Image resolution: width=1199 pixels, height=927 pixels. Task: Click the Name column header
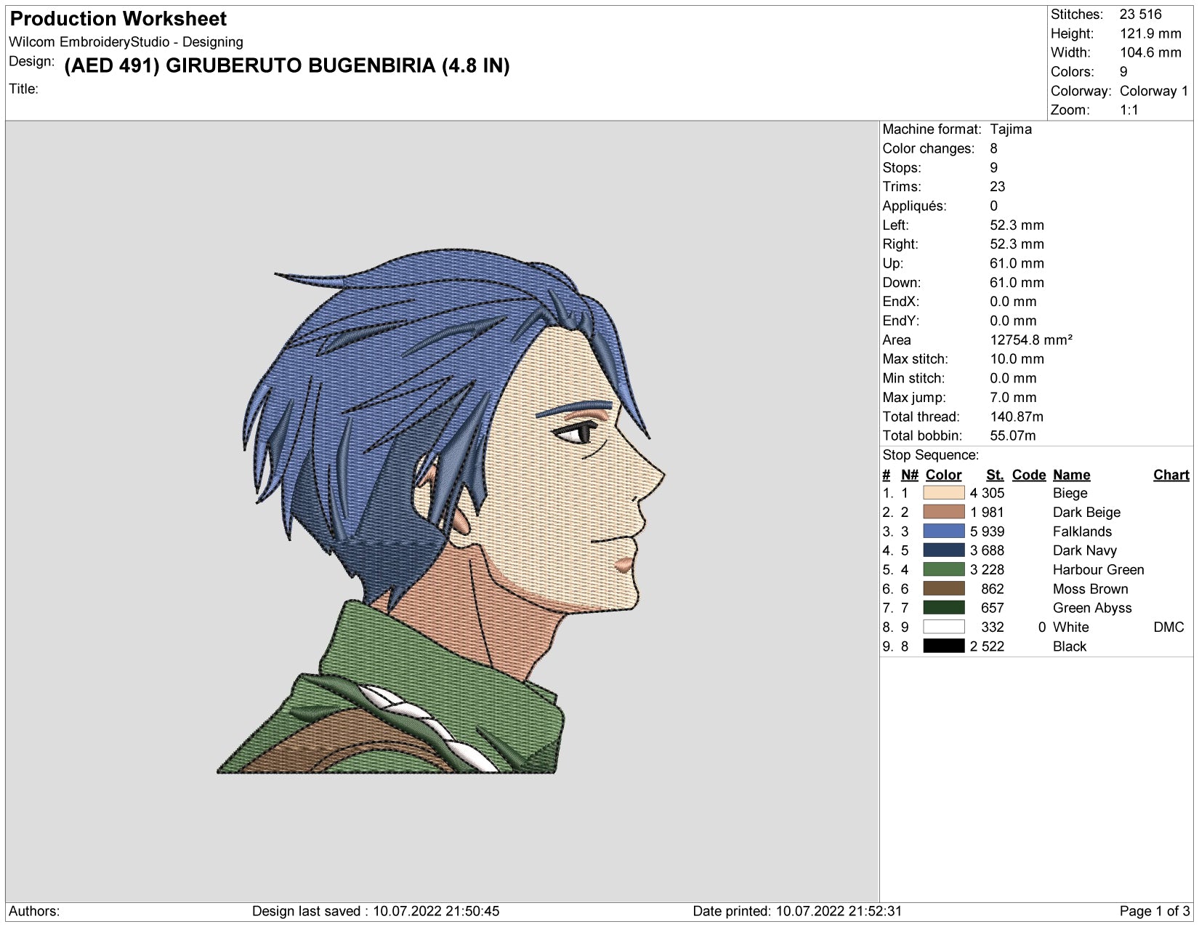[1071, 475]
